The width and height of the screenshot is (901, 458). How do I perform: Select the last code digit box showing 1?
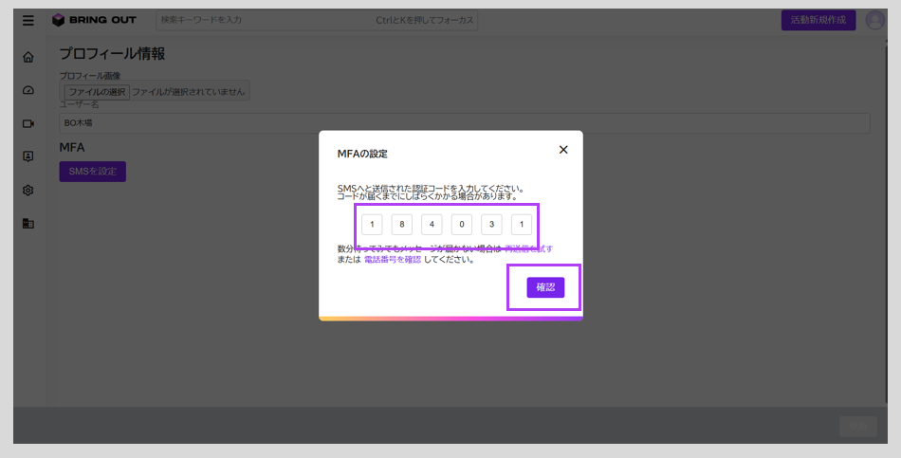click(x=522, y=224)
